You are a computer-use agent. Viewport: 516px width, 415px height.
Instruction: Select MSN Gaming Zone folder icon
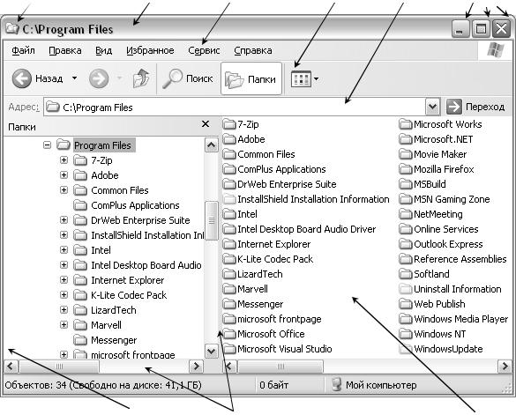click(406, 199)
